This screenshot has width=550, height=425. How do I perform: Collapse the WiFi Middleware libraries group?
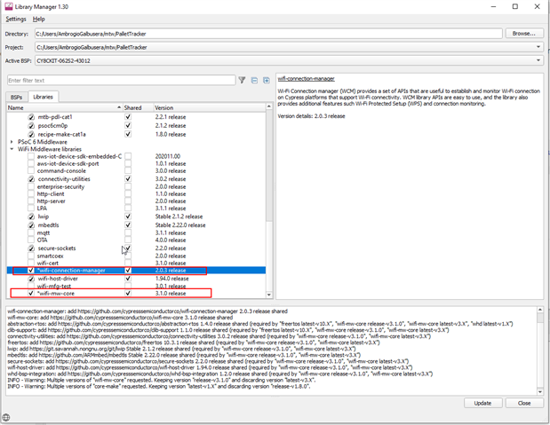[x=12, y=149]
